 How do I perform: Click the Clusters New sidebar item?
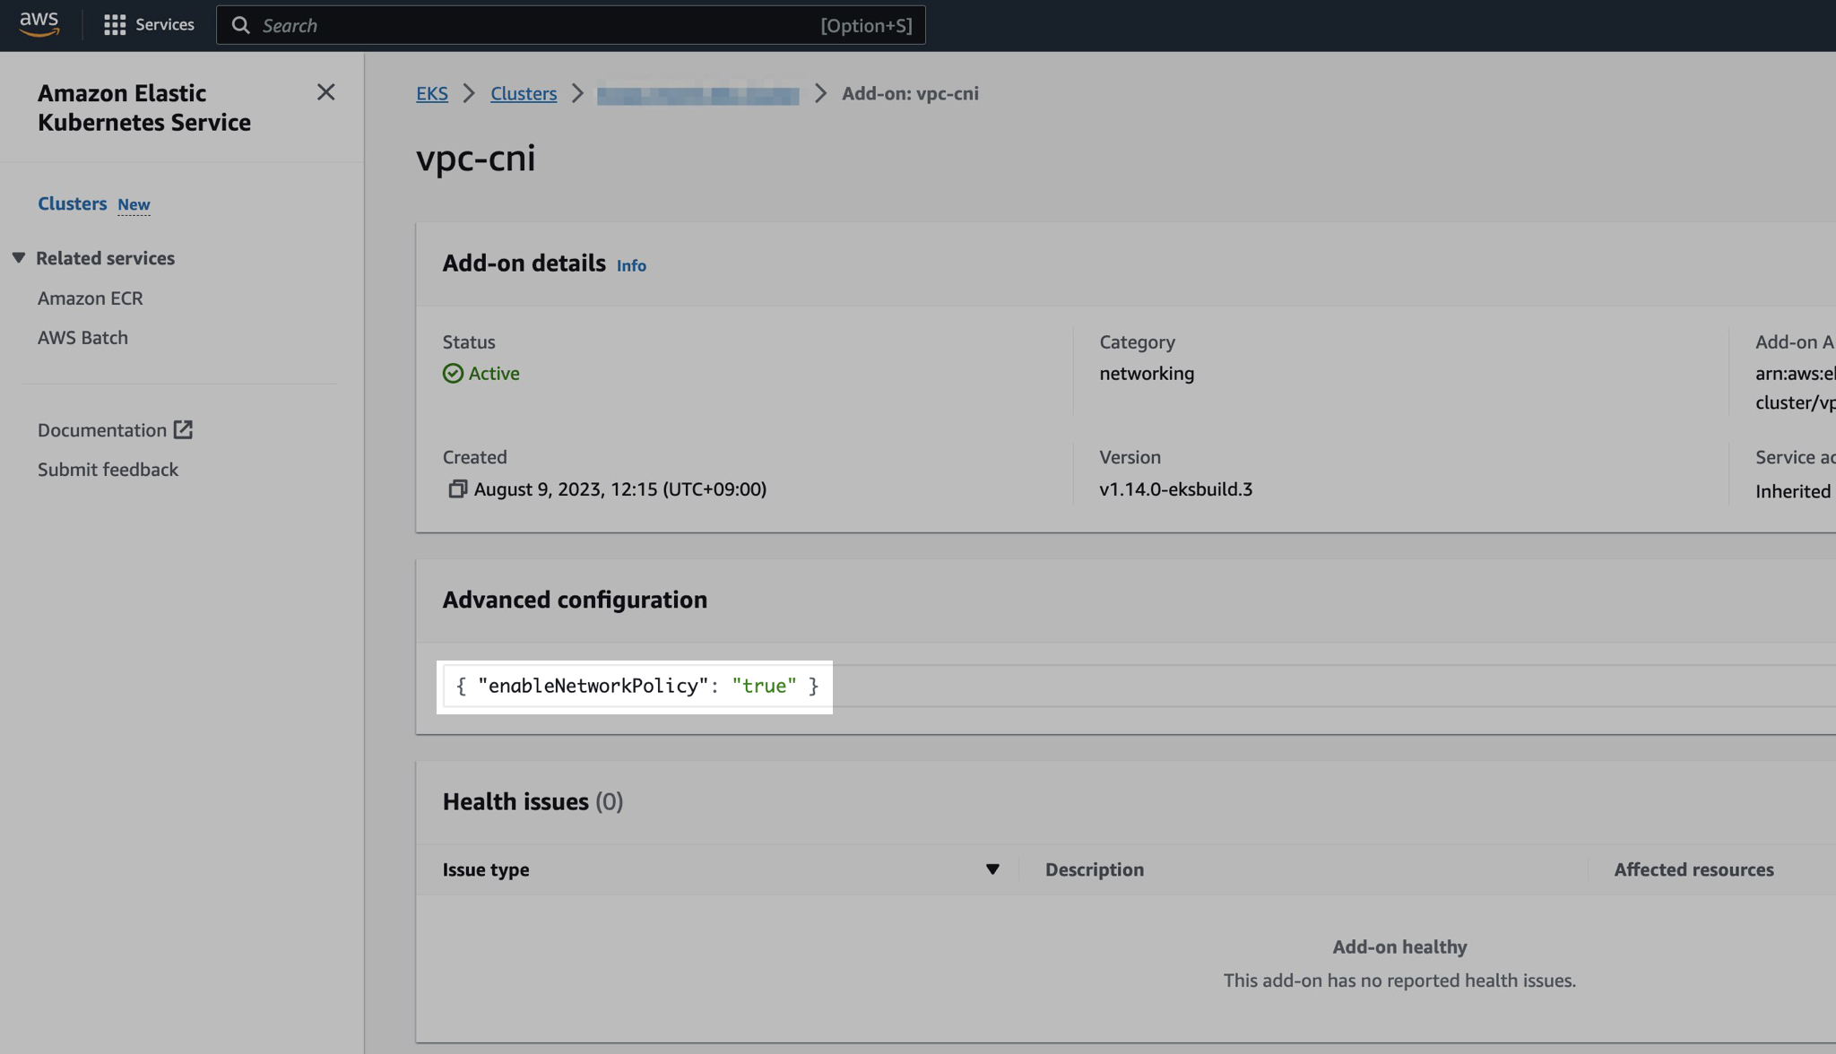click(x=93, y=203)
